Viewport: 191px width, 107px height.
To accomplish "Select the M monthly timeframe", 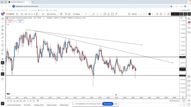I will click(x=37, y=14).
